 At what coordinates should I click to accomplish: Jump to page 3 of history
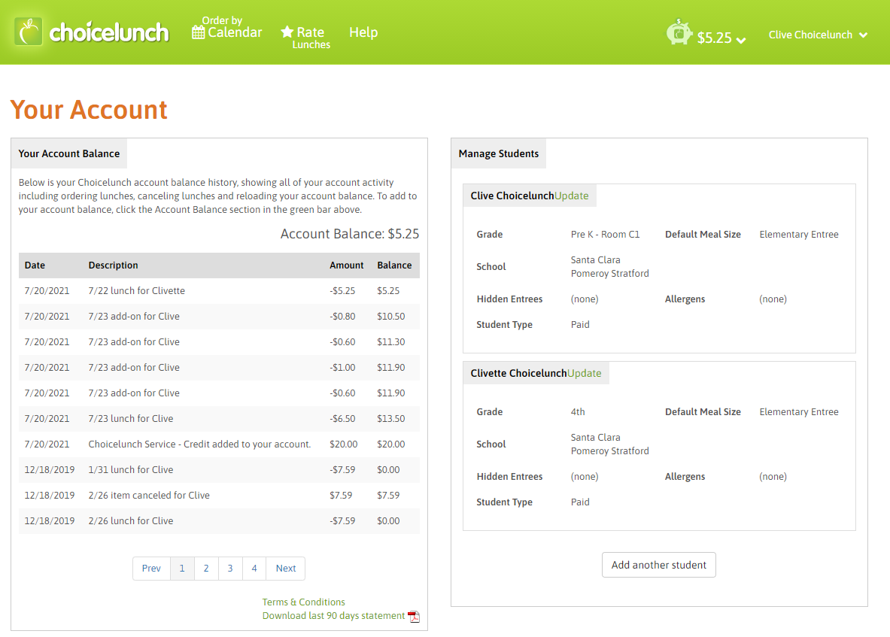pos(230,569)
